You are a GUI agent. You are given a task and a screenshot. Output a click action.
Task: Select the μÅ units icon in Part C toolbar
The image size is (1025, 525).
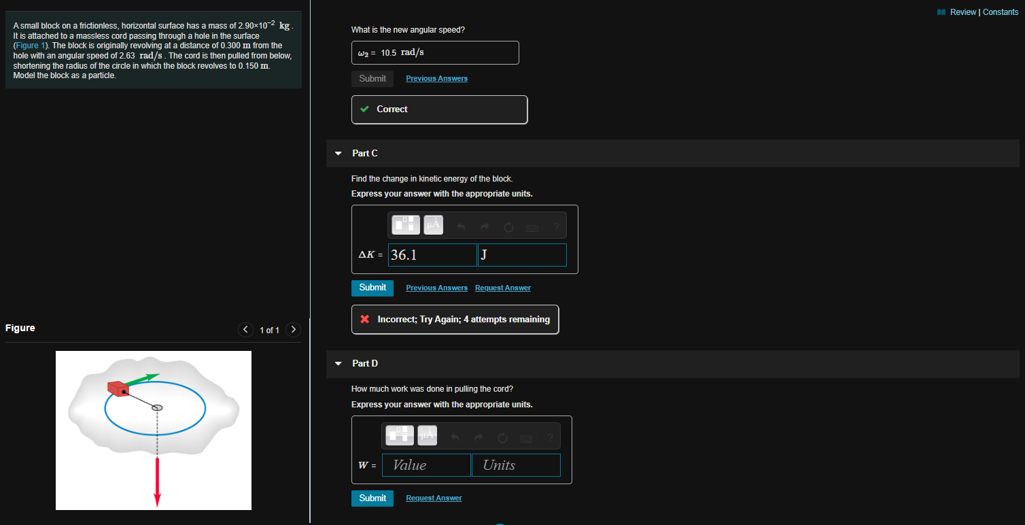coord(433,224)
